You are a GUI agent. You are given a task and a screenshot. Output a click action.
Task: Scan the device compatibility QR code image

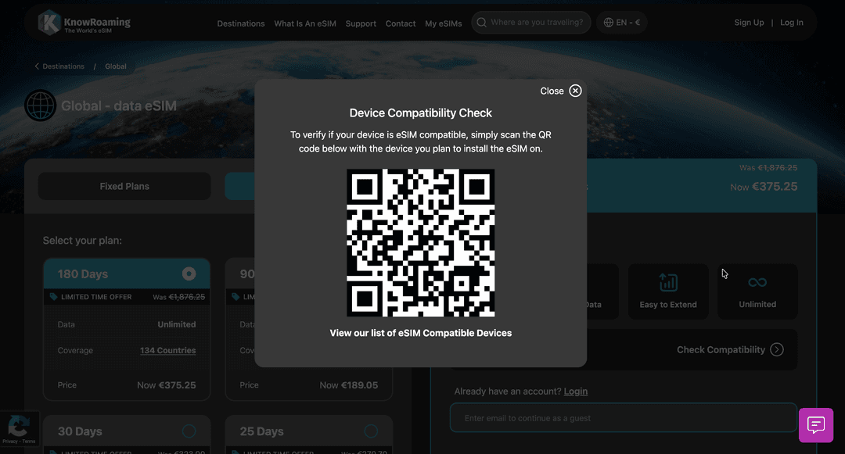point(421,243)
